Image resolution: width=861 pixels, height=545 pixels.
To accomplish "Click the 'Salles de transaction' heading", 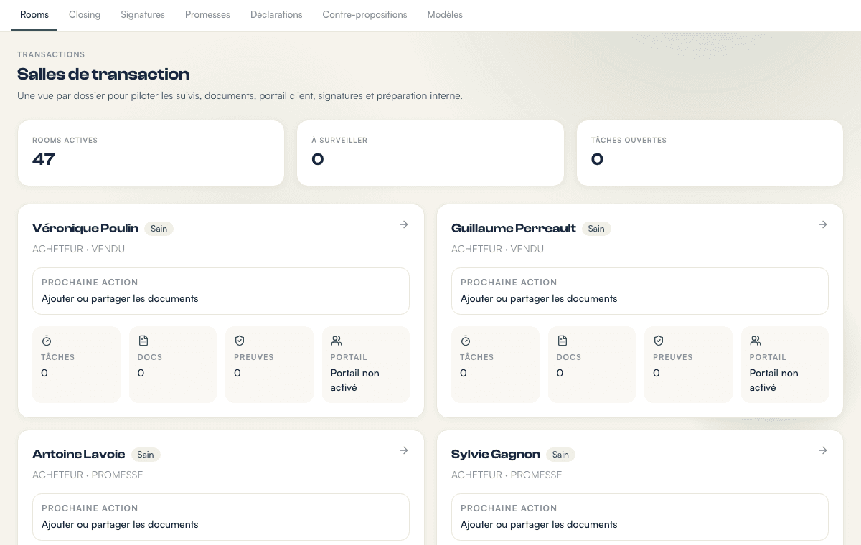I will [103, 74].
